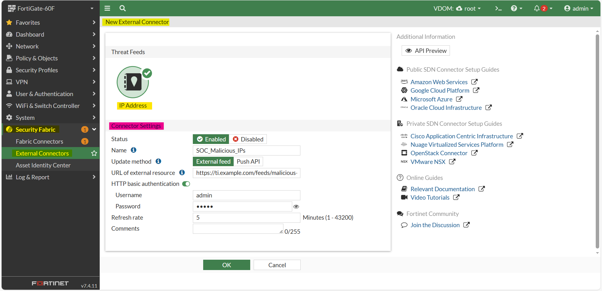The width and height of the screenshot is (602, 291).
Task: Open the admin user dropdown
Action: 578,8
